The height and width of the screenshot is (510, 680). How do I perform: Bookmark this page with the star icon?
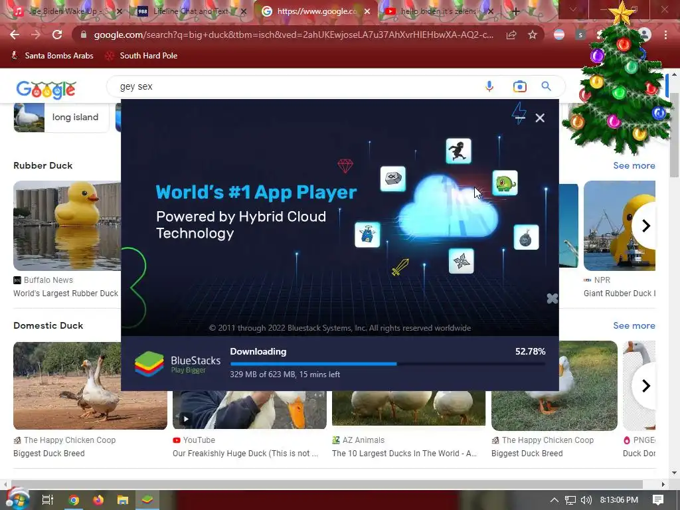(x=532, y=35)
